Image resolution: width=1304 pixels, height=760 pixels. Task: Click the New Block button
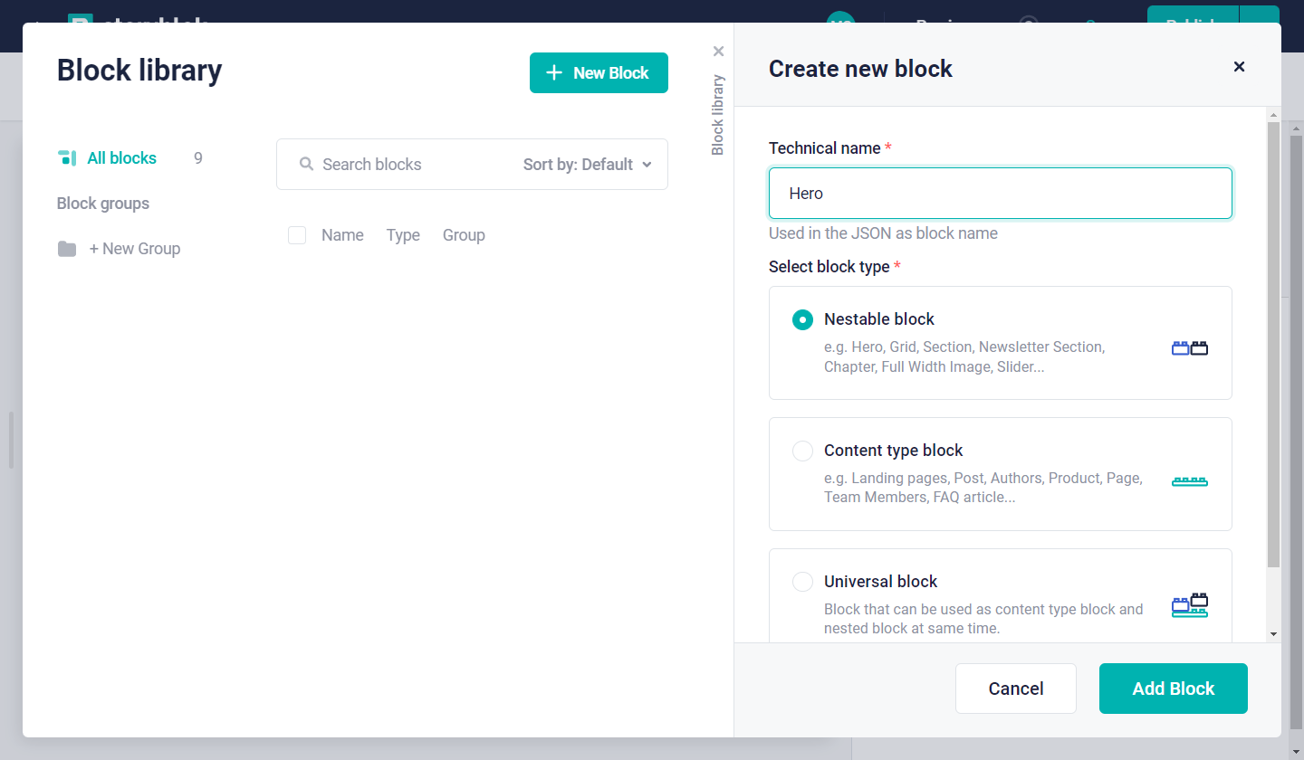[599, 72]
